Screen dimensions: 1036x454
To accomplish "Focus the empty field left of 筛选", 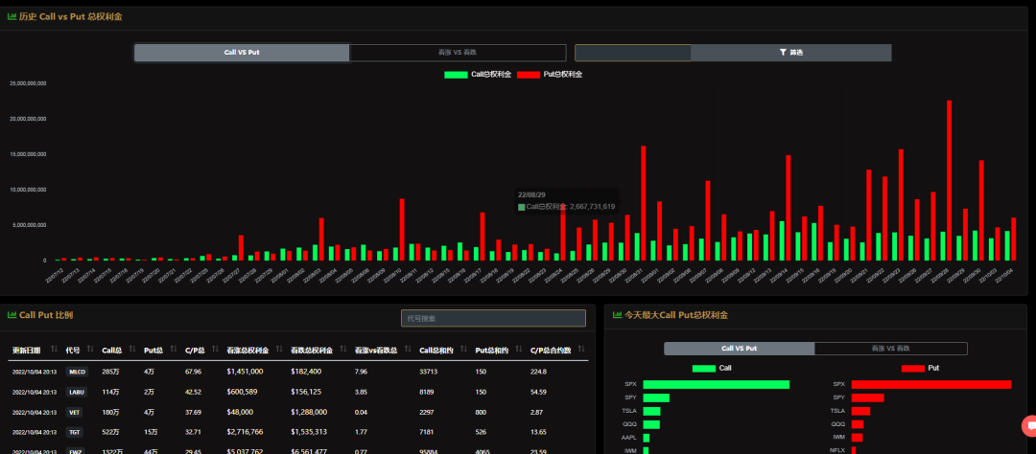I will (633, 53).
